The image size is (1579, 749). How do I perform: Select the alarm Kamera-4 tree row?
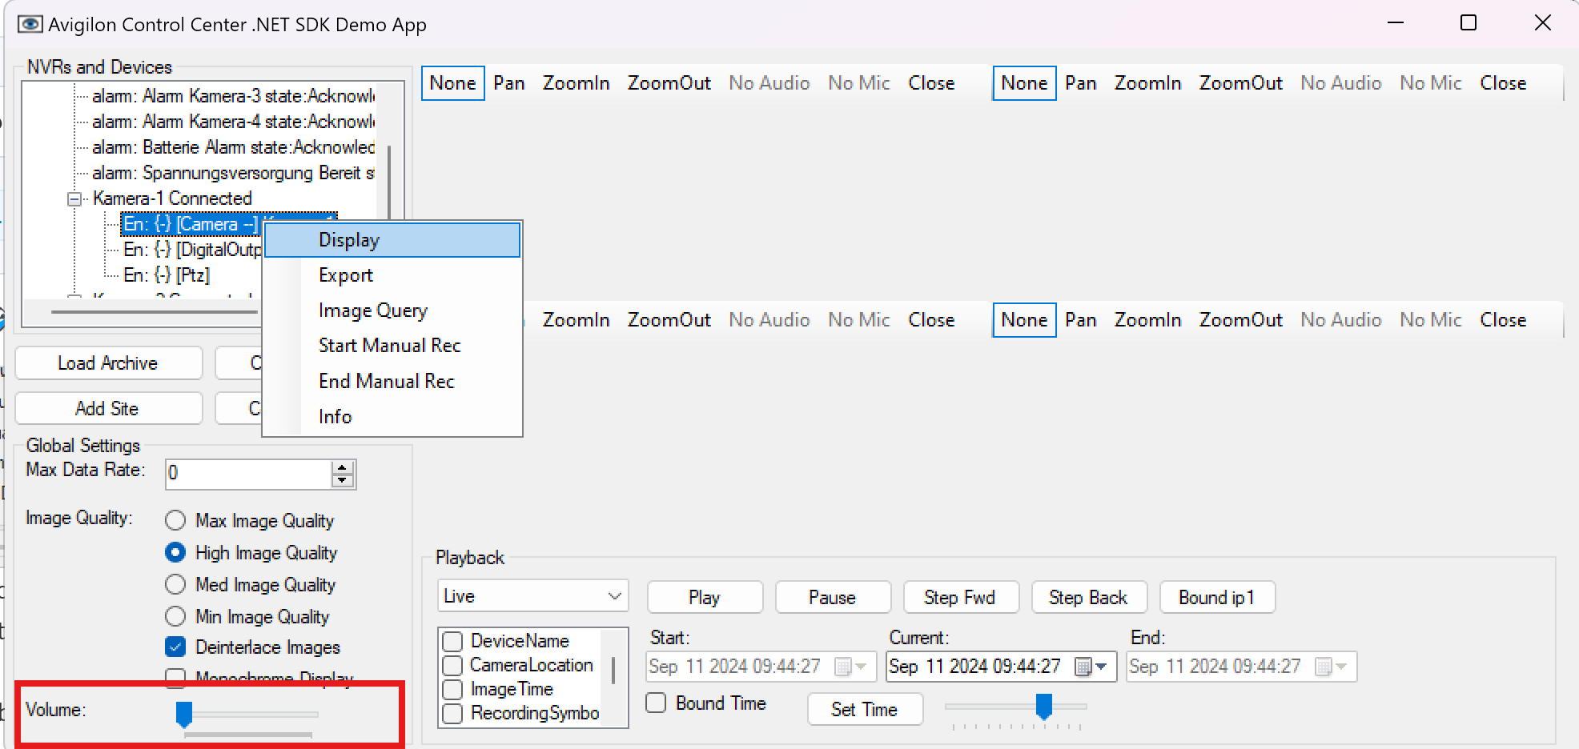(x=233, y=122)
